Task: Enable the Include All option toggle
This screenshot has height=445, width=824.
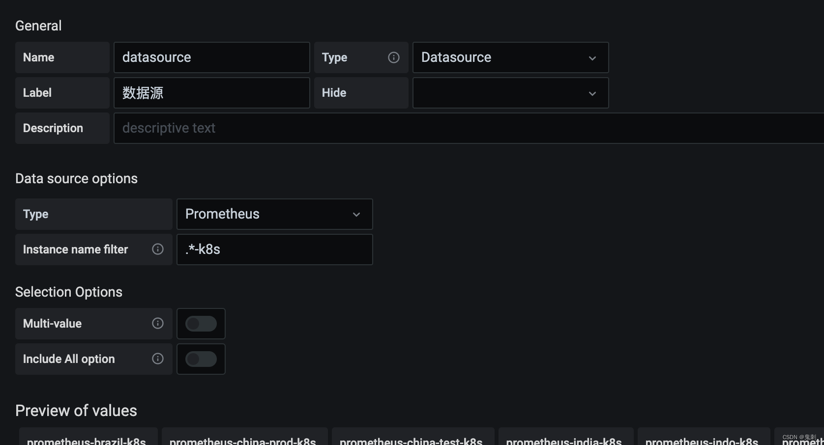Action: click(x=201, y=359)
